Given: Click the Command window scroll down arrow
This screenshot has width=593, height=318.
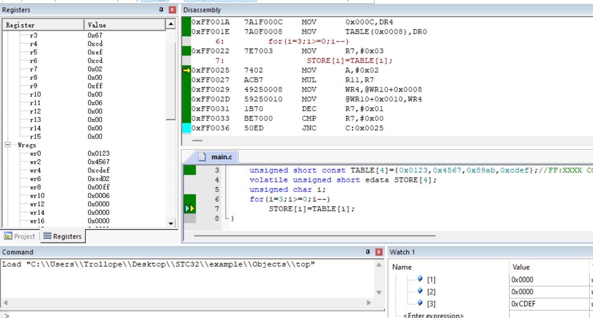Looking at the screenshot, I should tap(379, 292).
